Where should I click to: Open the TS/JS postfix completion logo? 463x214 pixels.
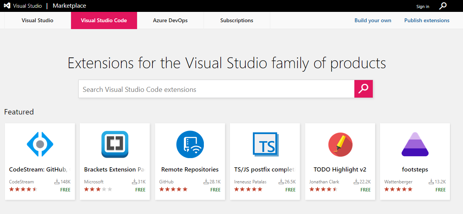tap(265, 144)
